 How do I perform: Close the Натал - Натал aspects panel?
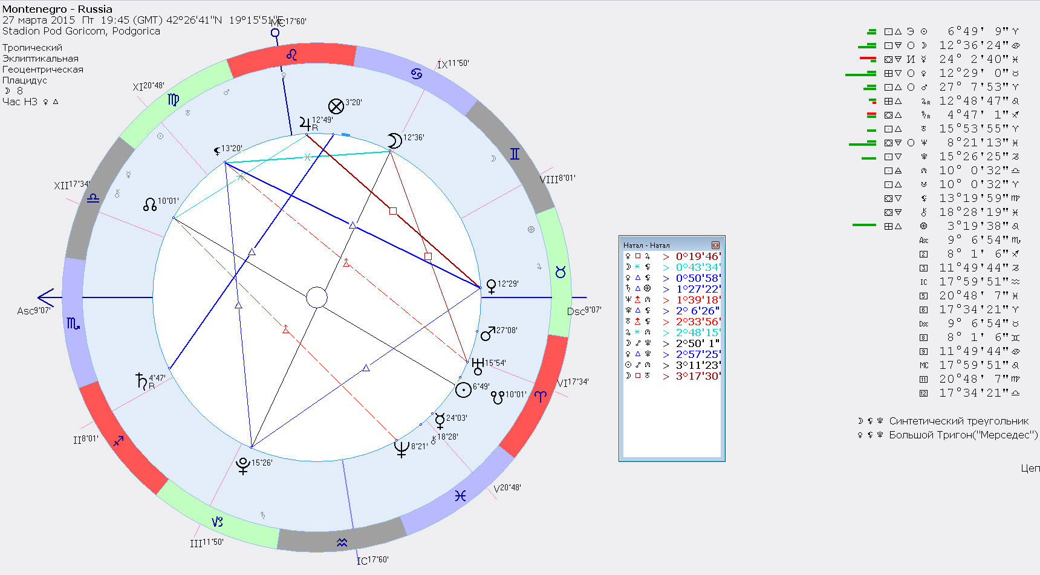pos(715,245)
